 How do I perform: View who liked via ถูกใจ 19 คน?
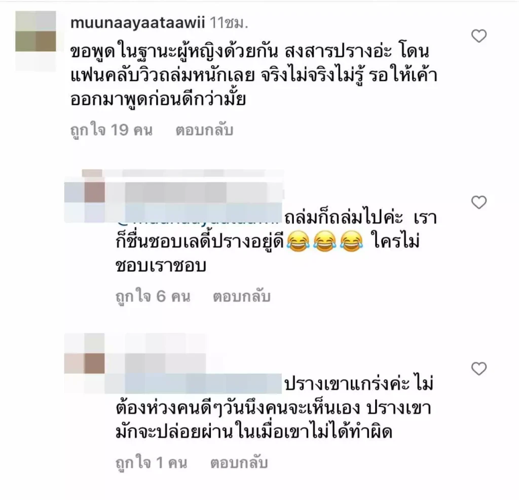tap(111, 130)
